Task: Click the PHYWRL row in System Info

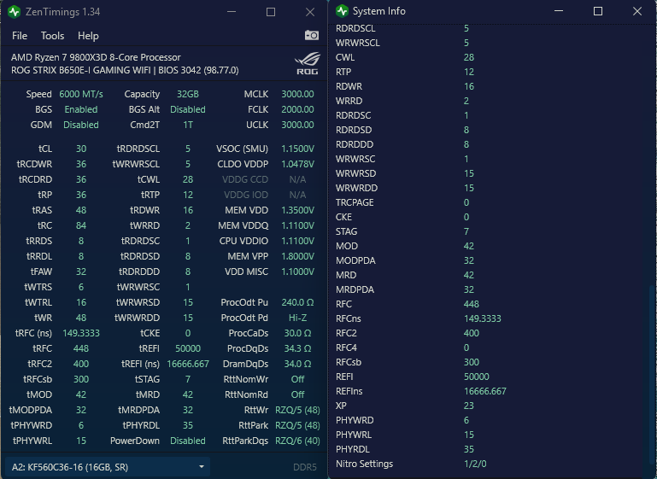Action: [x=488, y=435]
